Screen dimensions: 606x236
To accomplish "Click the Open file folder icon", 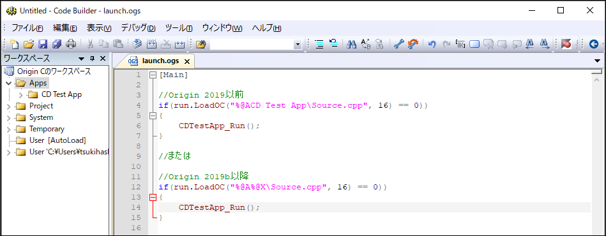I will (29, 44).
